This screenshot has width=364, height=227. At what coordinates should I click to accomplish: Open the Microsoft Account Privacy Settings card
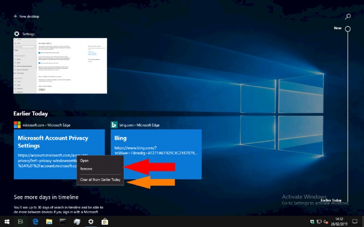[x=59, y=154]
